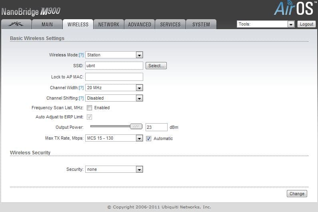Open the Tools dropdown
This screenshot has width=318, height=212.
pyautogui.click(x=266, y=24)
